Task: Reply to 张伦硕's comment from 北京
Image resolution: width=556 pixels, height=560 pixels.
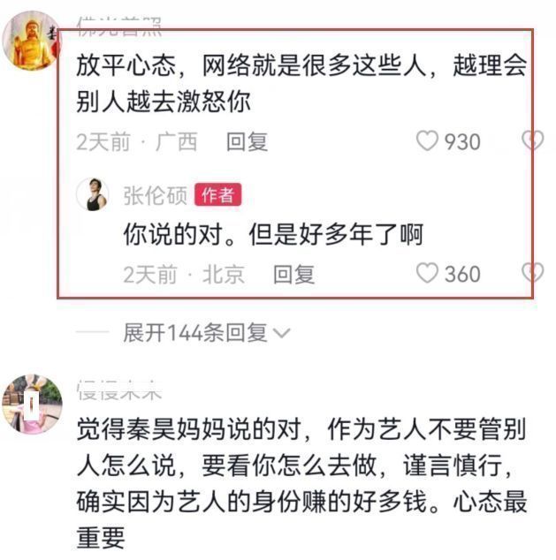Action: click(293, 275)
